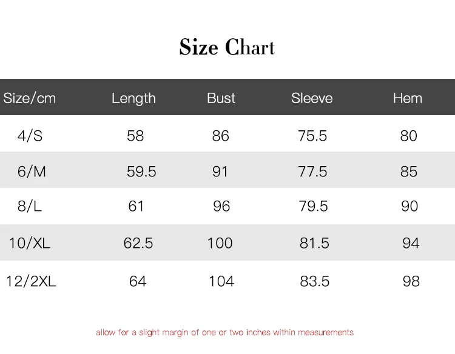Click the 8/L size row label
Viewport: 455px width, 354px height.
click(30, 207)
